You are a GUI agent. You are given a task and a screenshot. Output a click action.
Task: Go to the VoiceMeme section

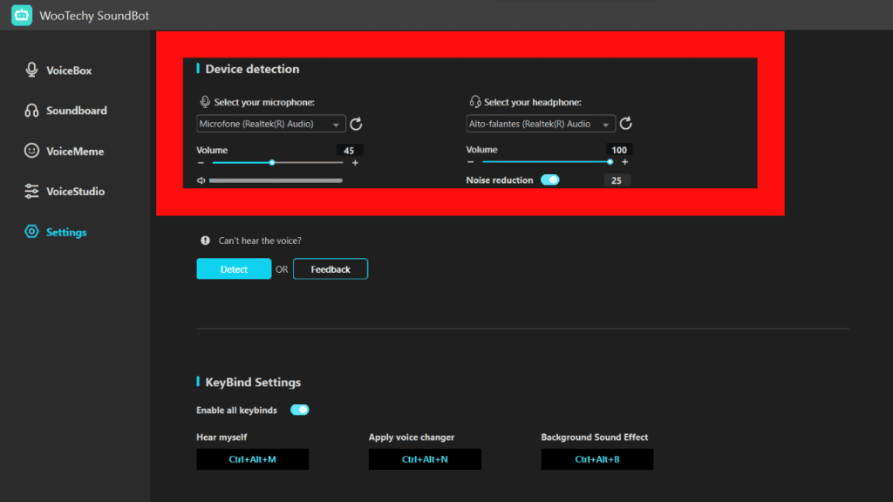(74, 151)
